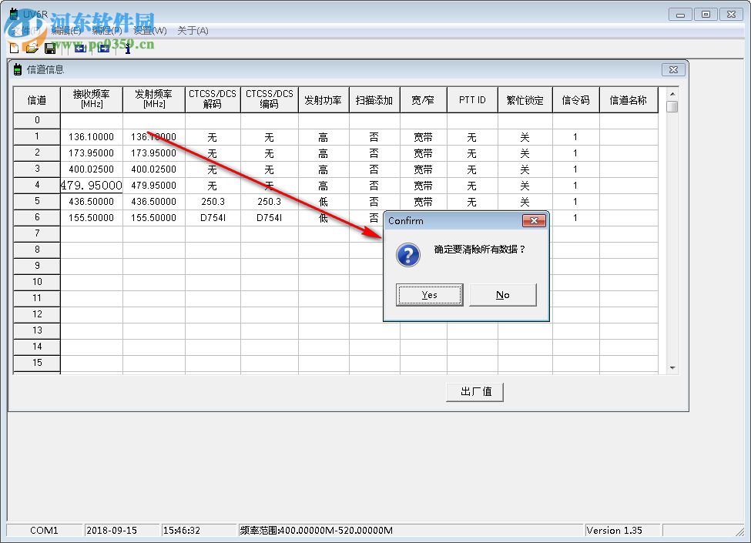Click No in the Confirm dialog

[503, 295]
